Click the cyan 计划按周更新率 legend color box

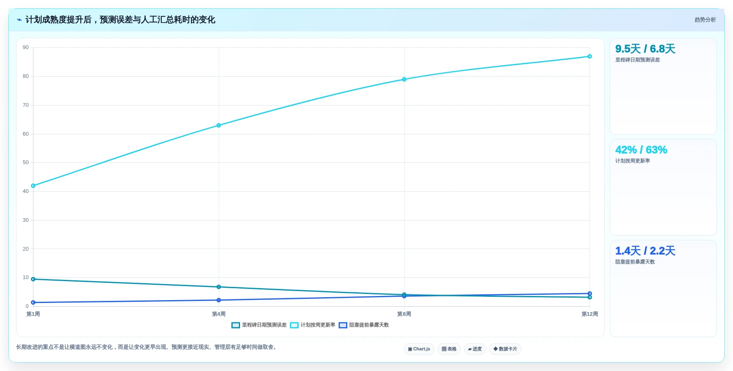click(294, 325)
